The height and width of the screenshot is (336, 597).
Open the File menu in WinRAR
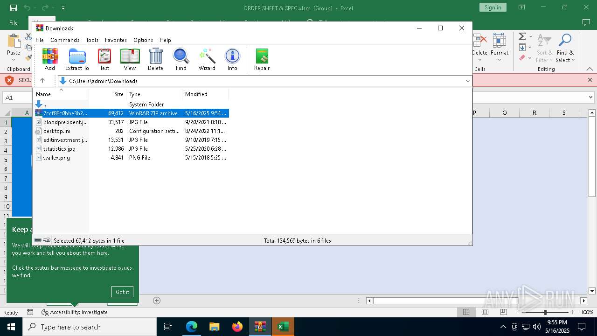(x=40, y=40)
